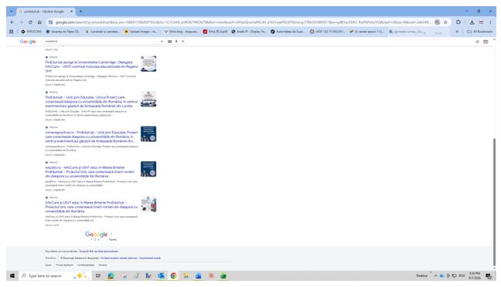501x287 pixels.
Task: Click the thumbnail of the romaniapozitiva.ro result
Action: 148,134
